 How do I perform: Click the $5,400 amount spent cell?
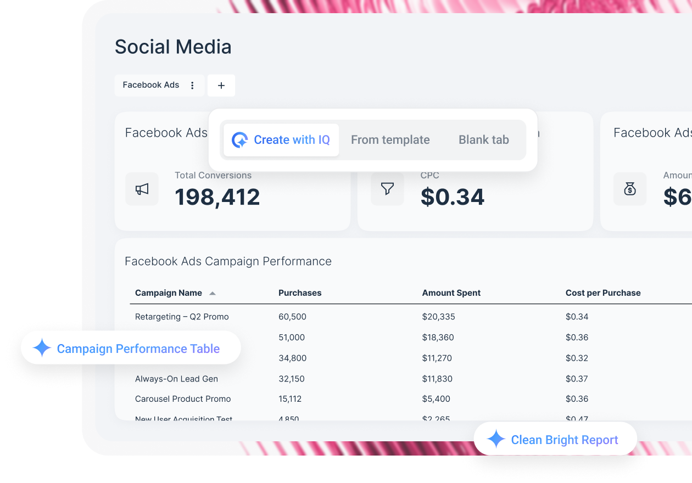[x=436, y=399]
